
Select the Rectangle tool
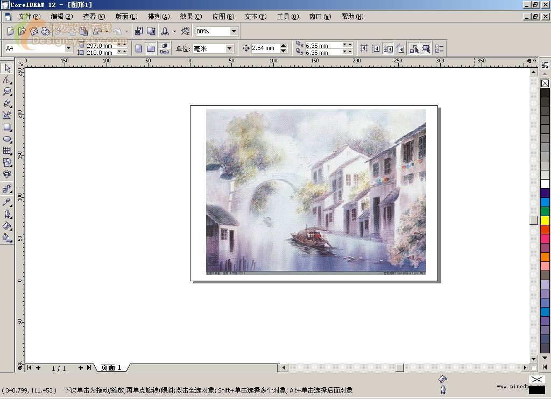click(x=7, y=127)
